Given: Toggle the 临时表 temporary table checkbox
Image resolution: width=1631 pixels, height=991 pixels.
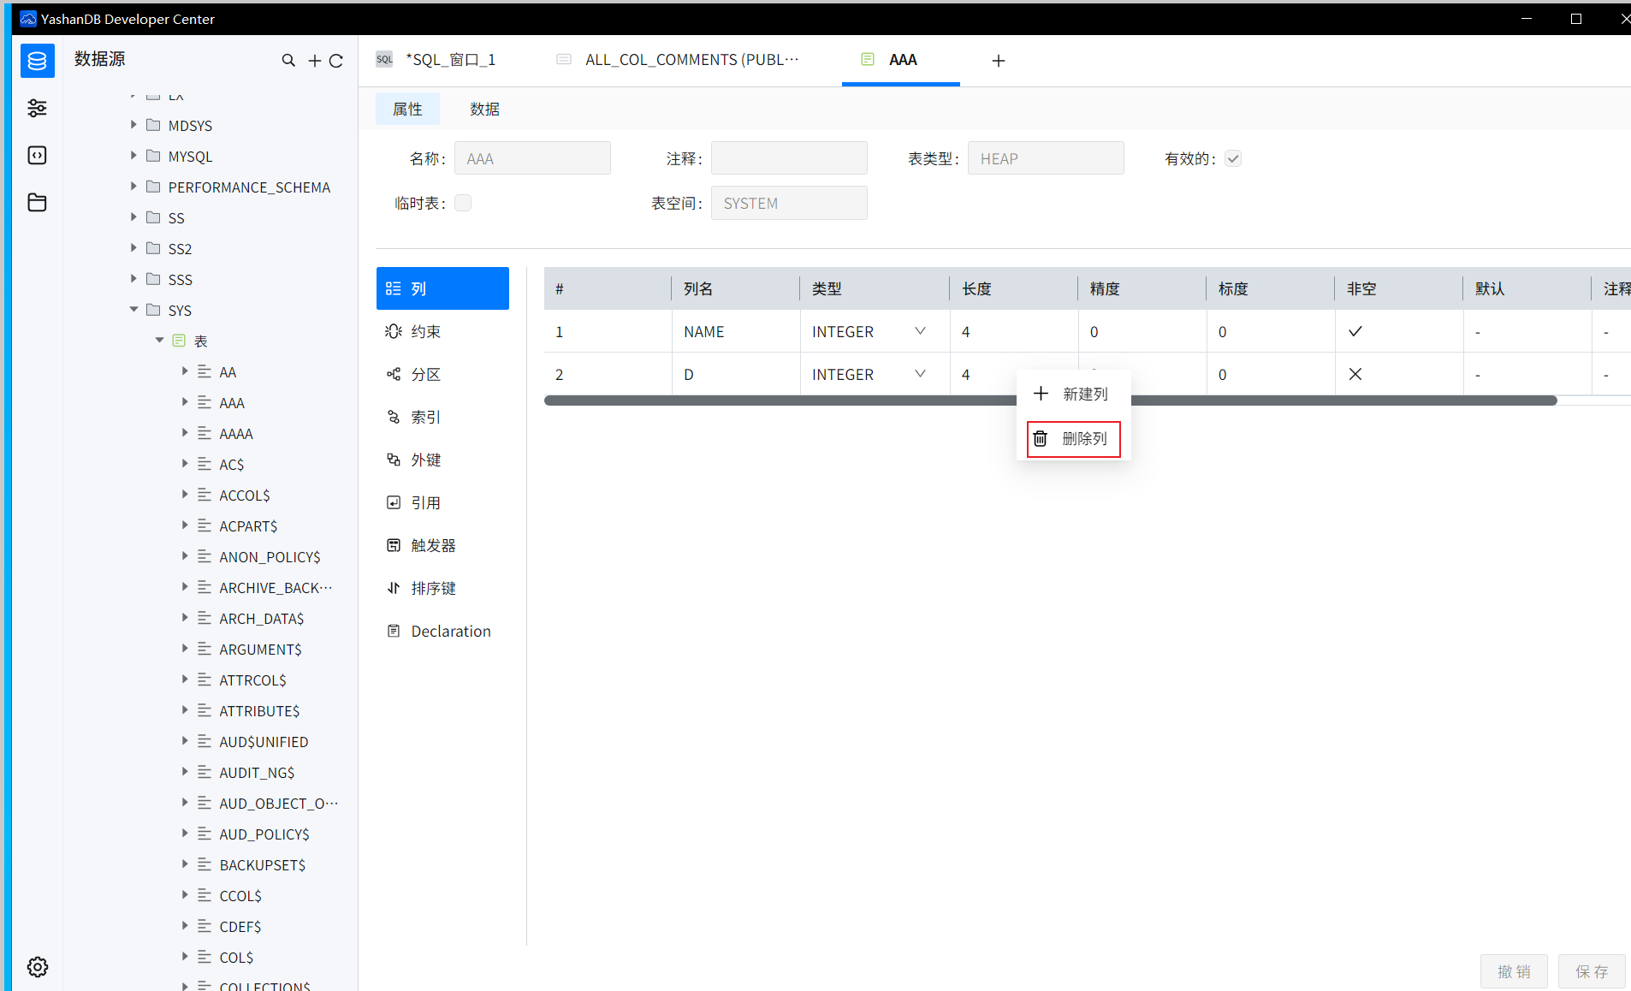Looking at the screenshot, I should point(463,203).
